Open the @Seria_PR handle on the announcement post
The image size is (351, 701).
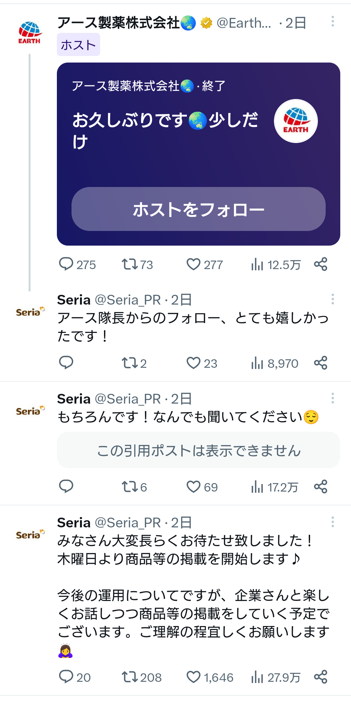tap(127, 523)
